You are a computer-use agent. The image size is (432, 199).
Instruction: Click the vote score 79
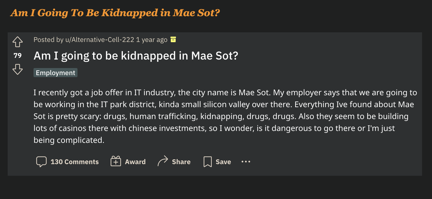click(x=18, y=55)
